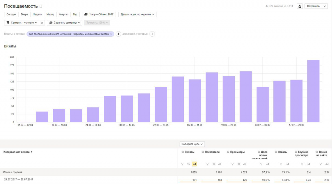The image size is (332, 184).
Task: Clear the segment using the X button
Action: tap(42, 23)
